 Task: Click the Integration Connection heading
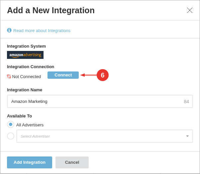(31, 67)
